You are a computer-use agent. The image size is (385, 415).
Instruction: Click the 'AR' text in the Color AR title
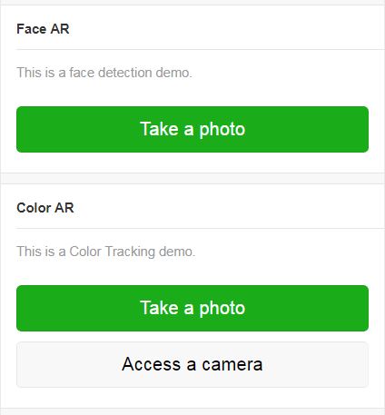coord(64,208)
